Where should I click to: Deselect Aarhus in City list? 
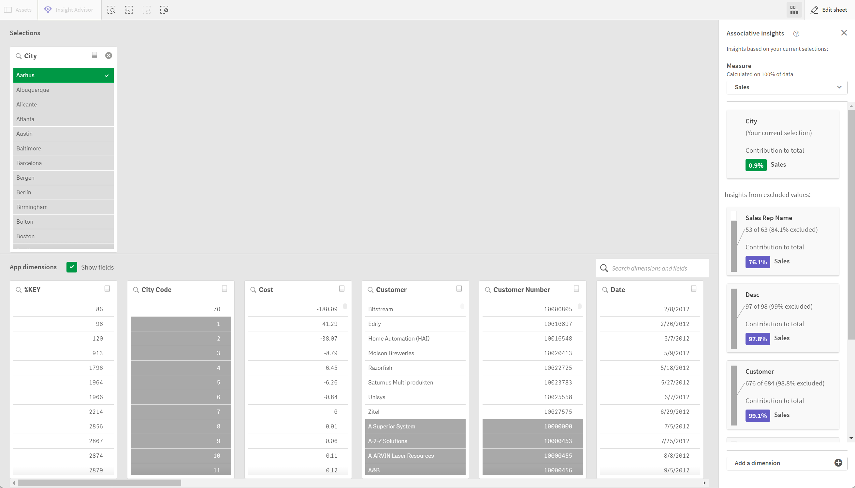[x=64, y=76]
